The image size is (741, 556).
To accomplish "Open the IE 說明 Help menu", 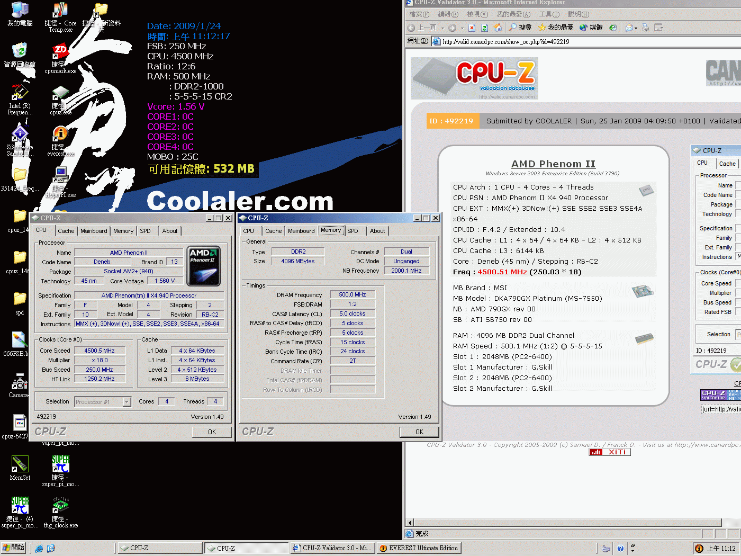I will coord(578,14).
